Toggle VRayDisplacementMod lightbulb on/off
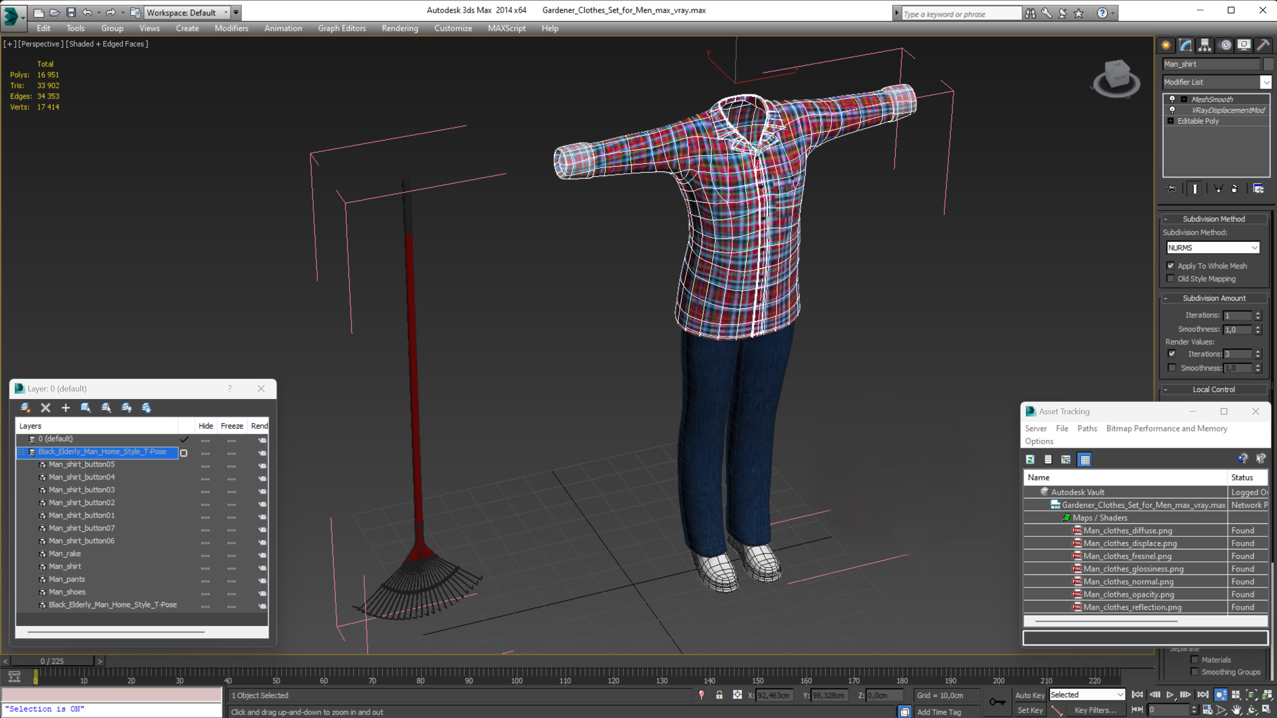The height and width of the screenshot is (718, 1277). 1172,110
